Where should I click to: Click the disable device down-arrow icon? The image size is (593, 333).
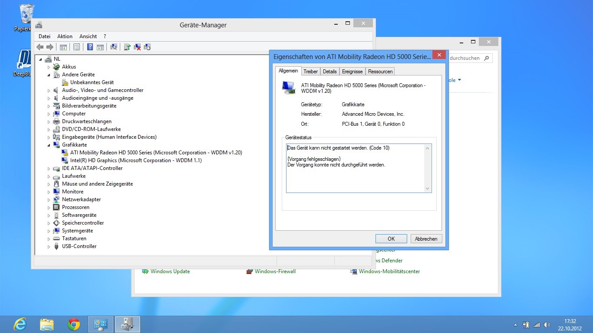point(147,47)
